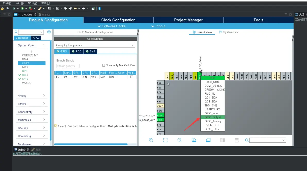Rotate the chip view counter-clockwise
307x171 pixels.
click(208, 140)
